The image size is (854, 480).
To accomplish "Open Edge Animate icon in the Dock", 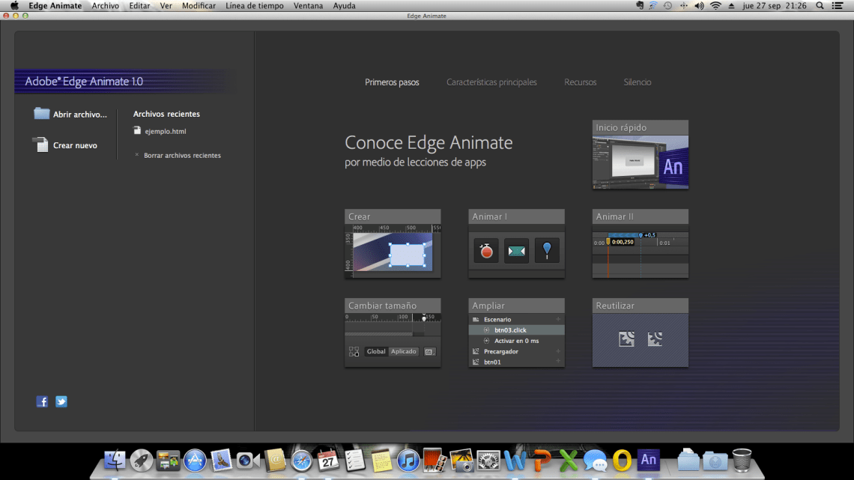I will coord(649,459).
